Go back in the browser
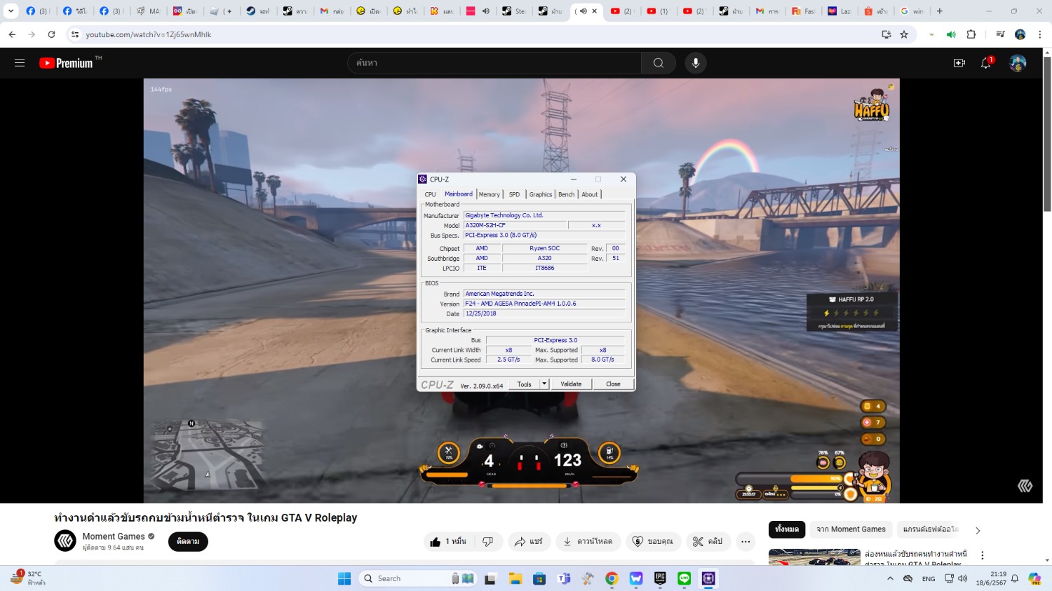Viewport: 1052px width, 591px height. point(13,34)
